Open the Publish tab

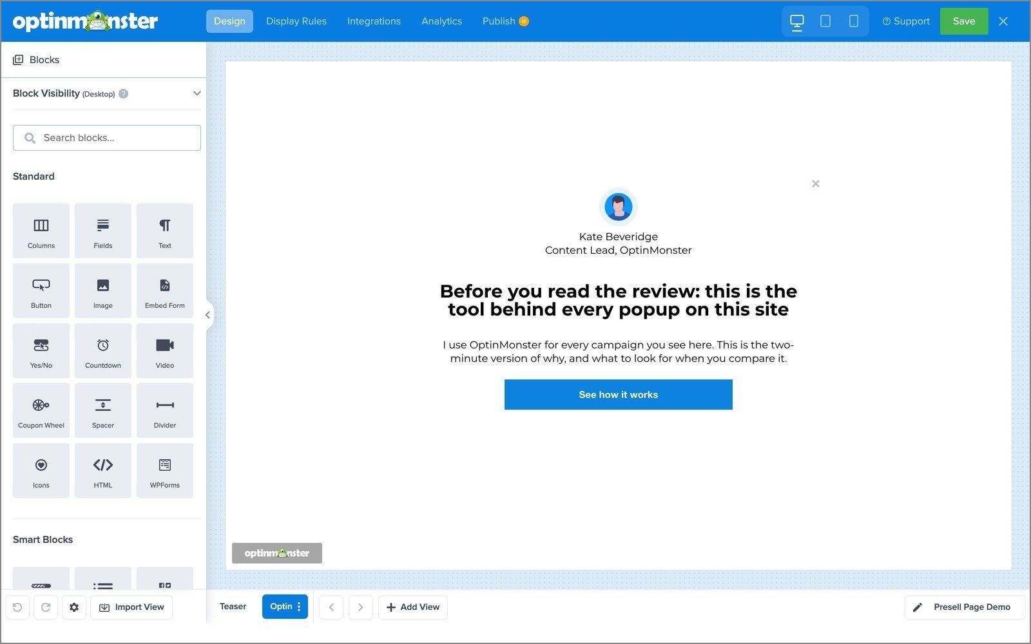(505, 21)
